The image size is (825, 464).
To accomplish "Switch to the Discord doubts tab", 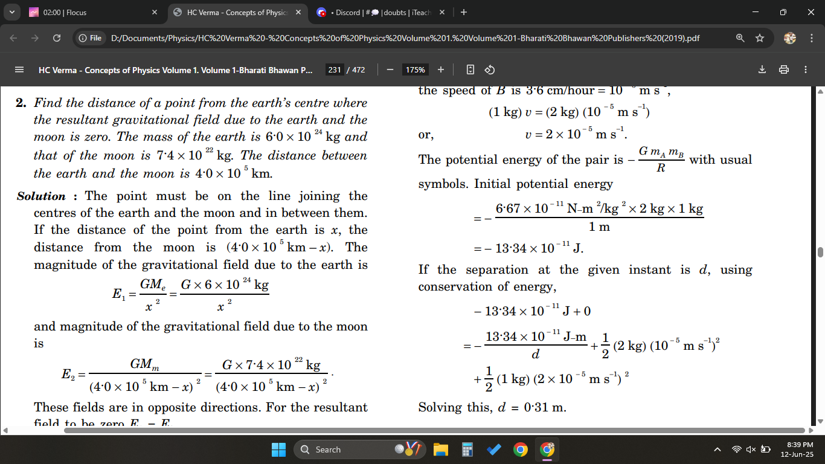I will 374,12.
